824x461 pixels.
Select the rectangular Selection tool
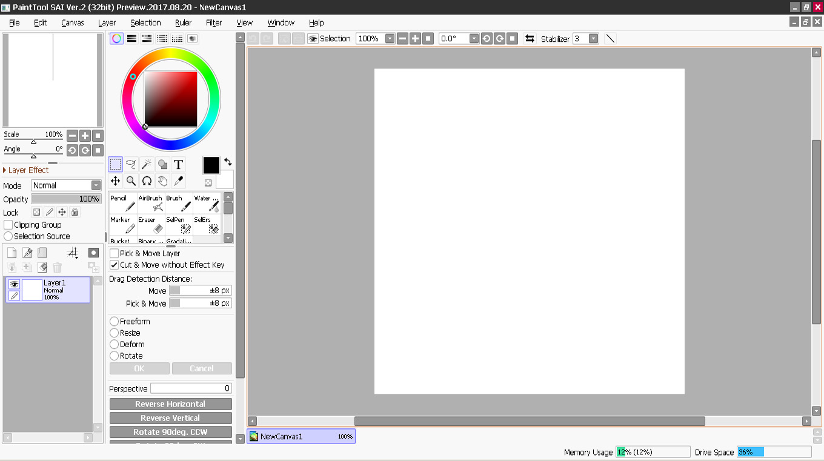click(116, 164)
